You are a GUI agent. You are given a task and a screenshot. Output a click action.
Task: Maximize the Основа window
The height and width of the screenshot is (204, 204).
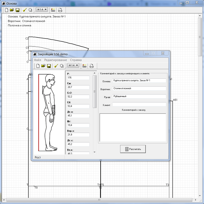tap(188, 3)
